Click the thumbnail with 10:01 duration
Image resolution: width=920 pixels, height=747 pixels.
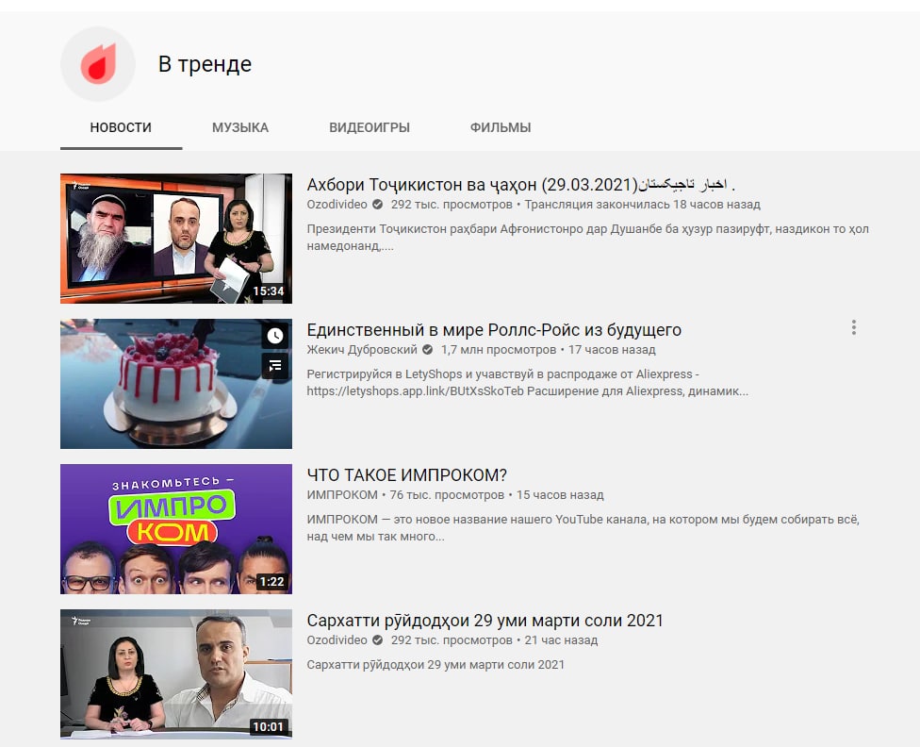click(x=176, y=674)
